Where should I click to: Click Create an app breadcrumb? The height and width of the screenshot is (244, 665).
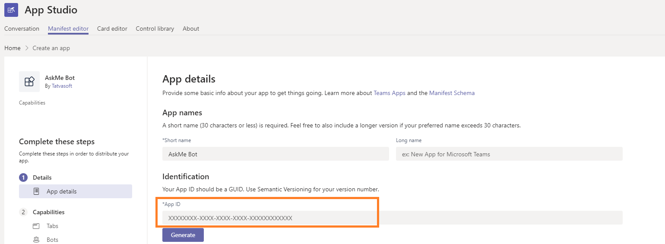coord(51,48)
